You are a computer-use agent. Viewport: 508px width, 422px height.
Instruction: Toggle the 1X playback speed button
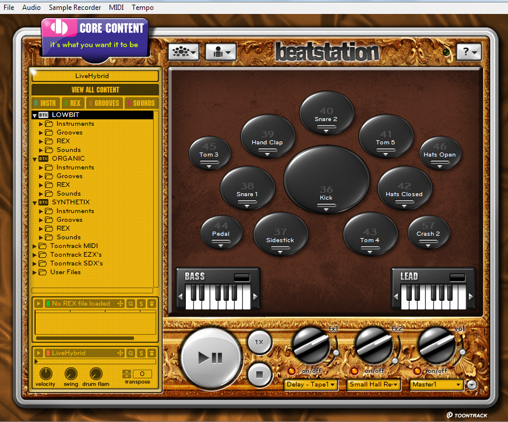(259, 342)
